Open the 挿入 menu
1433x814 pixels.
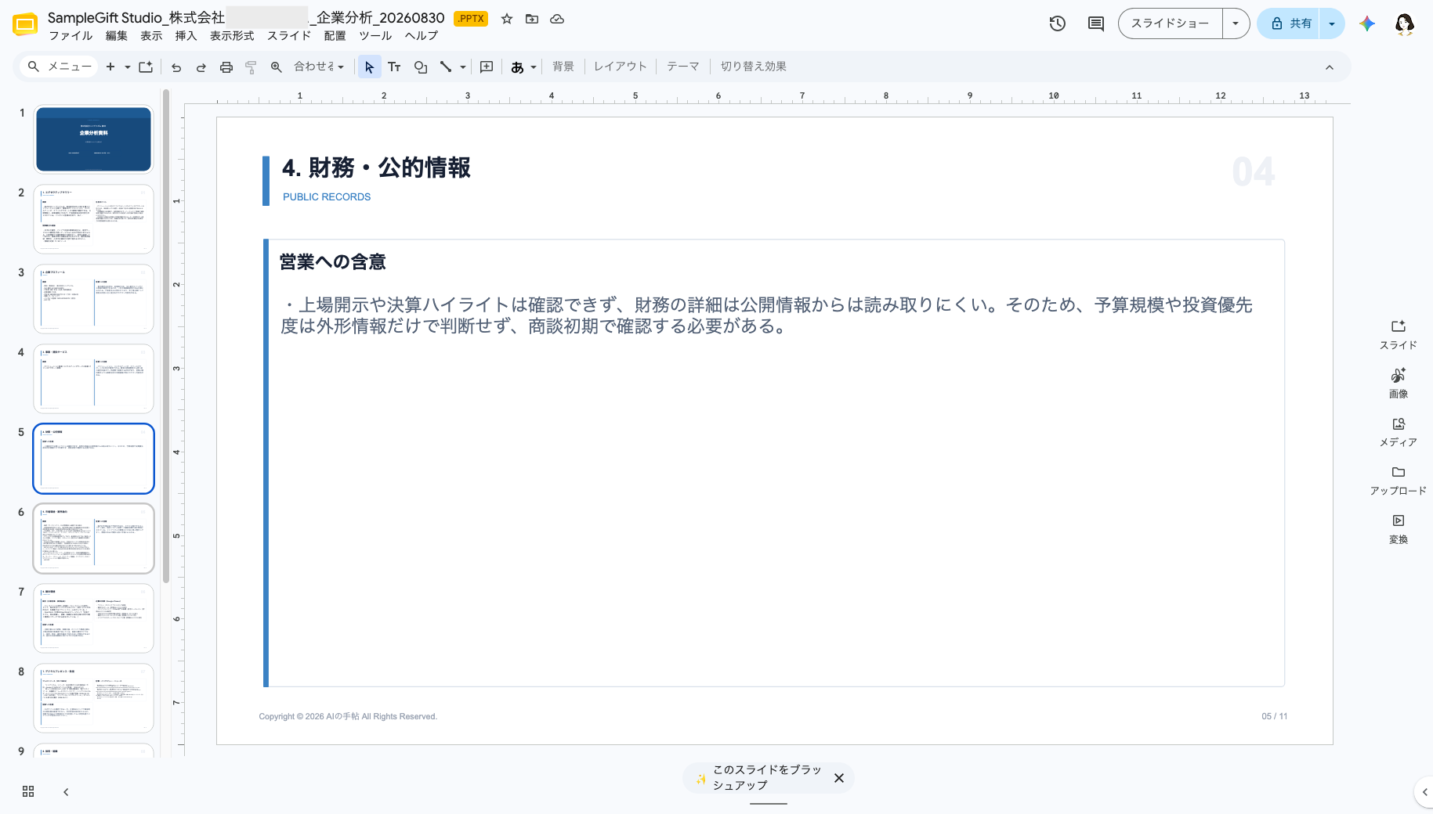186,36
